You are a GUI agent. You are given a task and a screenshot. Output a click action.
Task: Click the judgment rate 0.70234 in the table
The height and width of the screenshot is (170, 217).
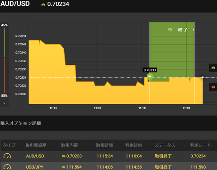click(198, 156)
